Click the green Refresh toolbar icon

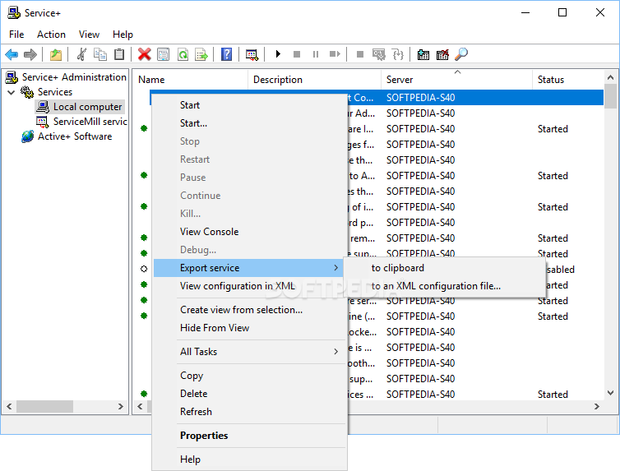pos(183,54)
